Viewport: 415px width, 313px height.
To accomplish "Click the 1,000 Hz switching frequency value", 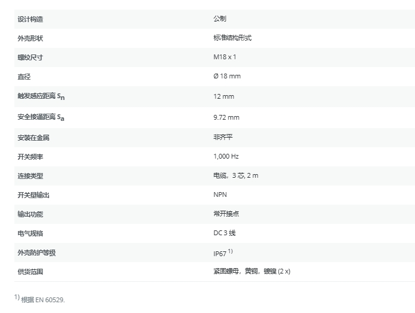I will (x=226, y=157).
